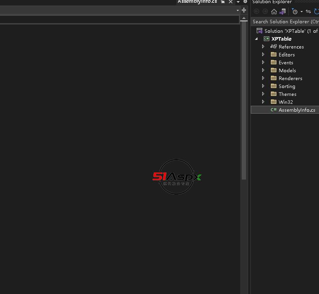Click the editor vertical scrollbar up arrow
Screen dimensions: 319x294
[x=244, y=19]
